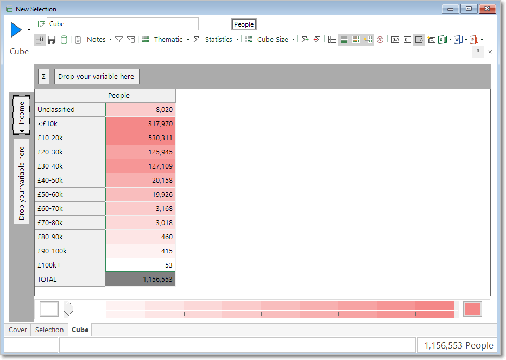Click the new window with star icon
Viewport: 506px width, 360px height.
tap(432, 39)
